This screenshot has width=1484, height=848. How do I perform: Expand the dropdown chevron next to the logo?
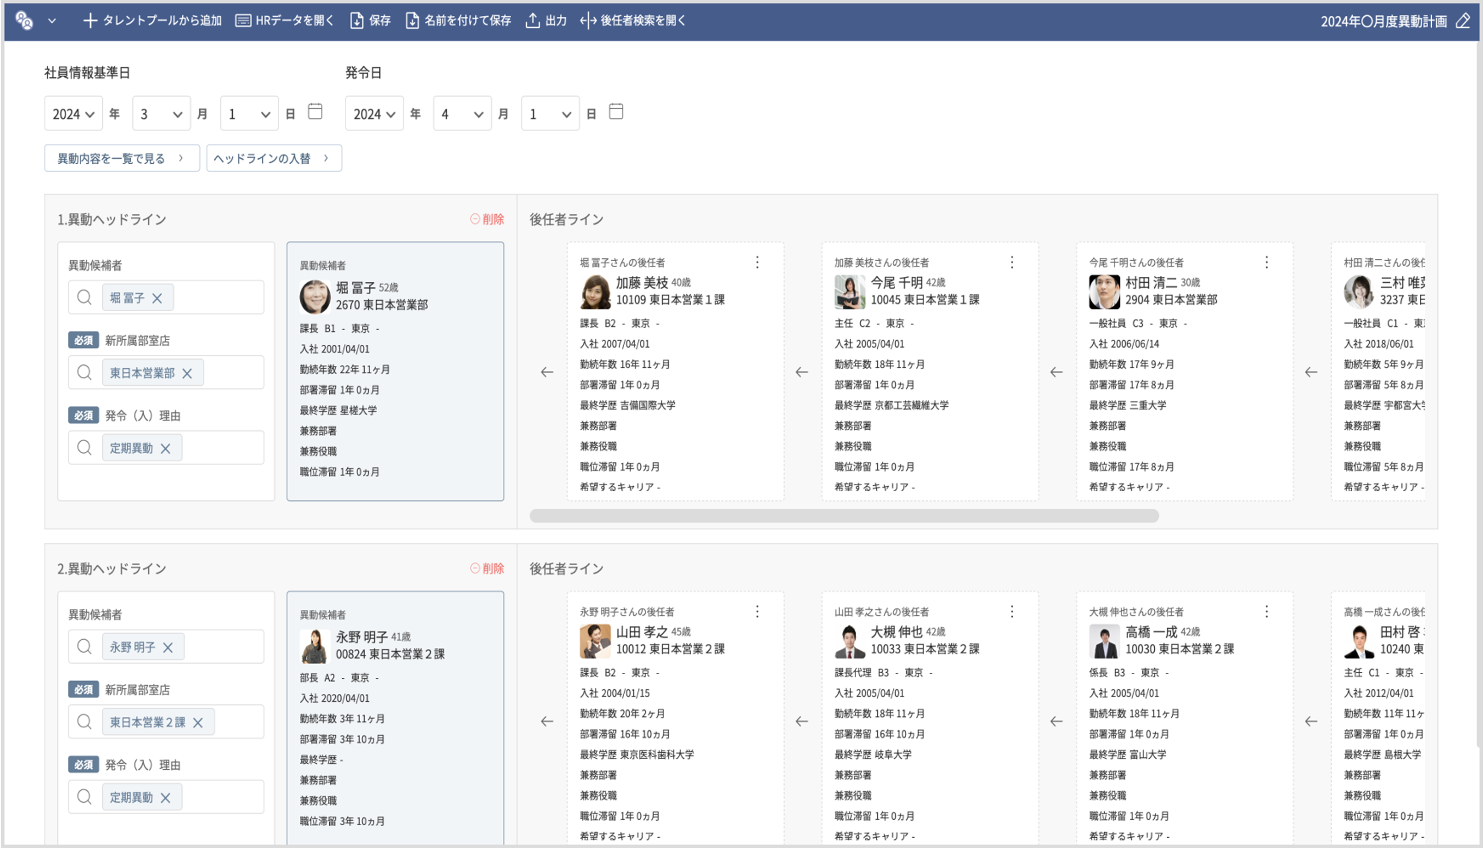[52, 21]
